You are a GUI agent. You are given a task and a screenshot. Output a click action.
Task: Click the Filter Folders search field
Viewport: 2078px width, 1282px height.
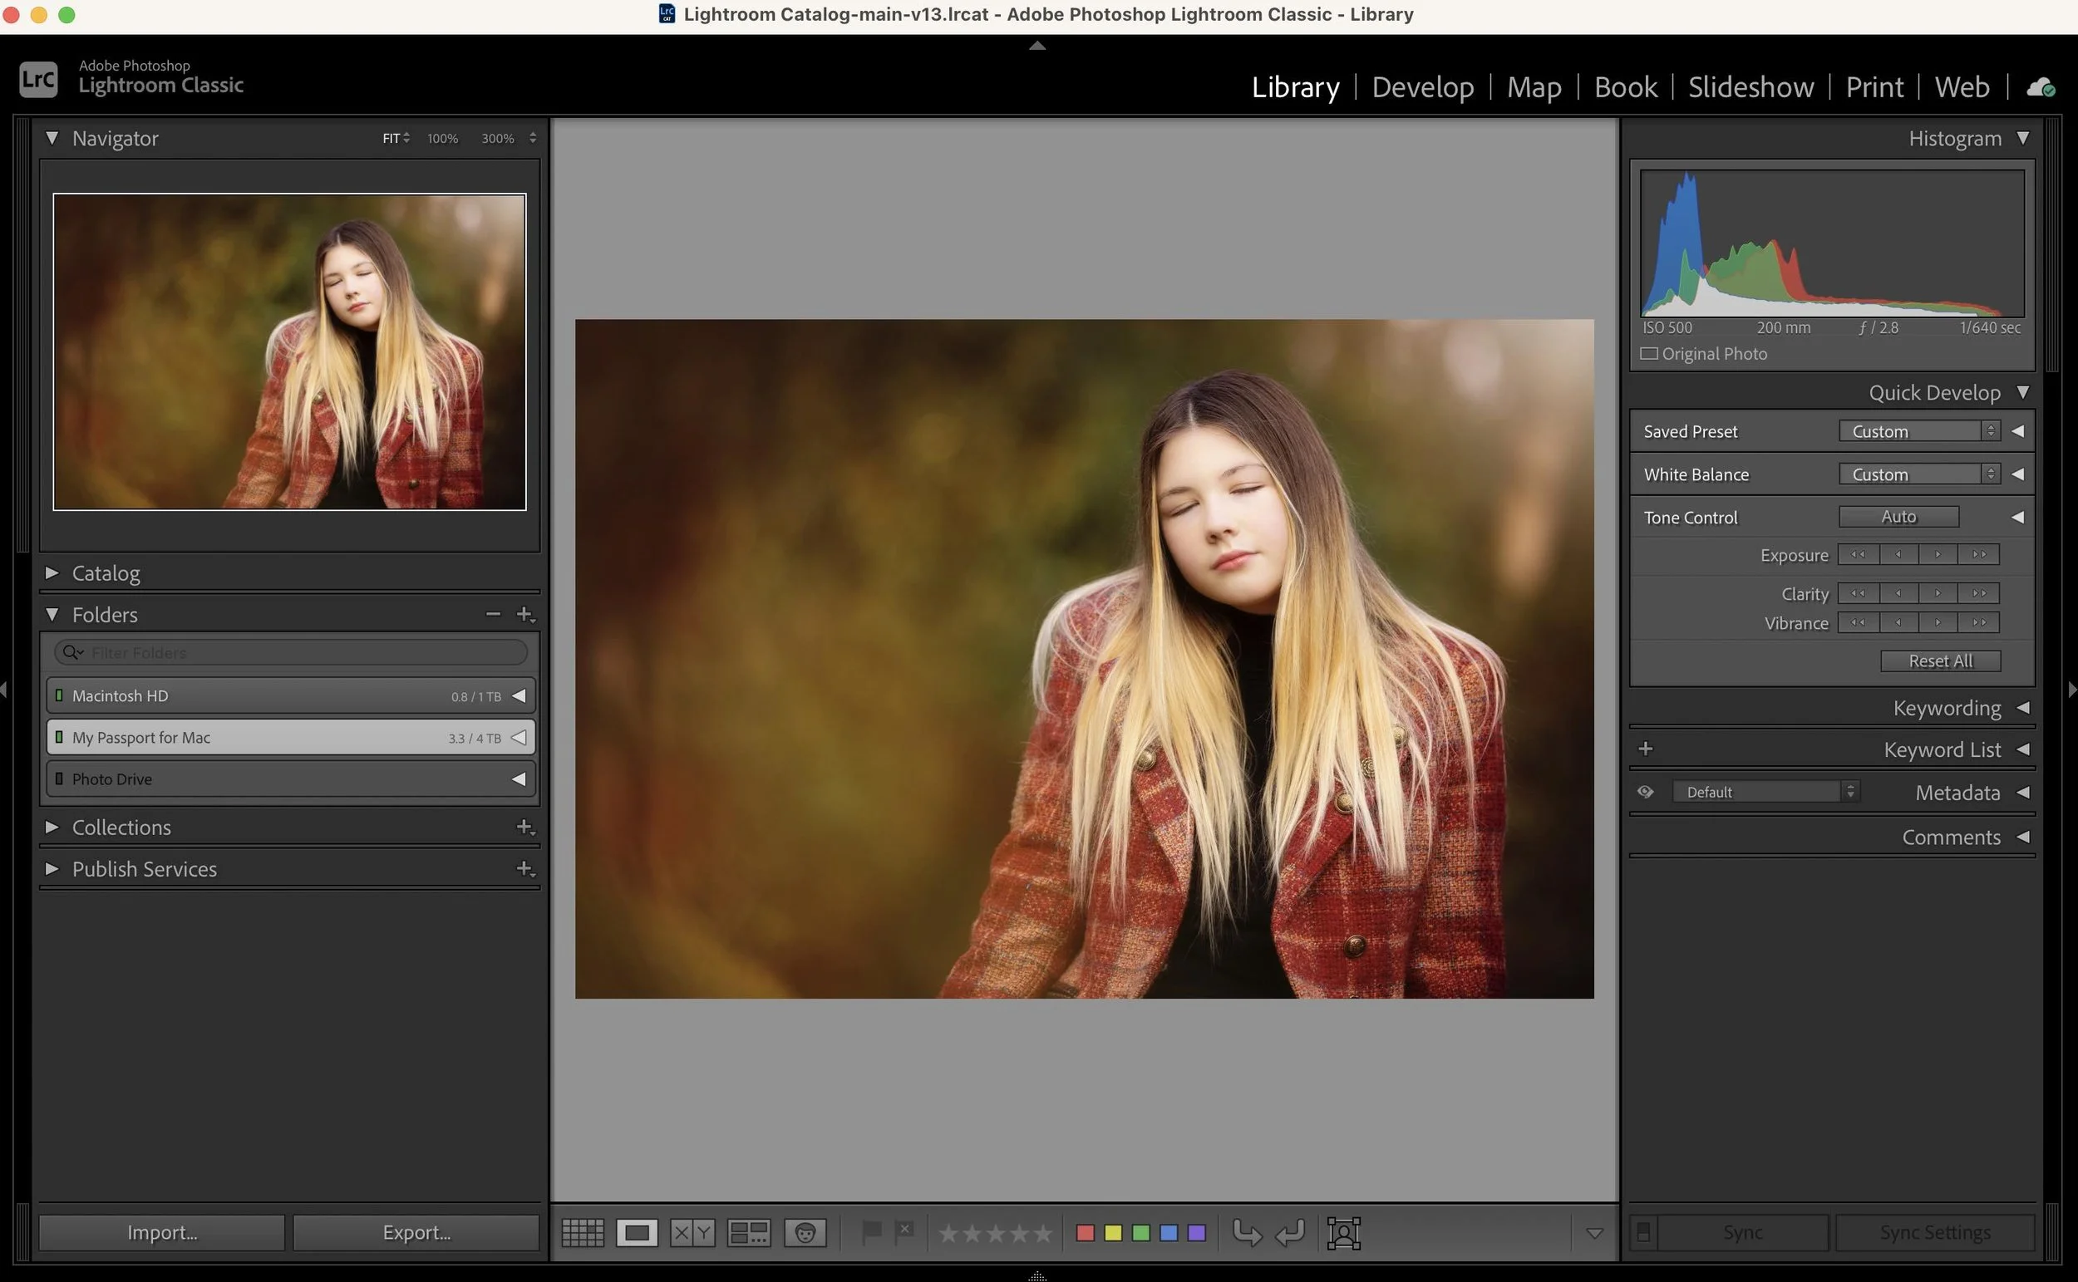pos(305,653)
